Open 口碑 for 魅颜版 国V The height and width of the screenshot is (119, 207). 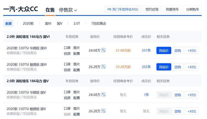pyautogui.click(x=67, y=108)
